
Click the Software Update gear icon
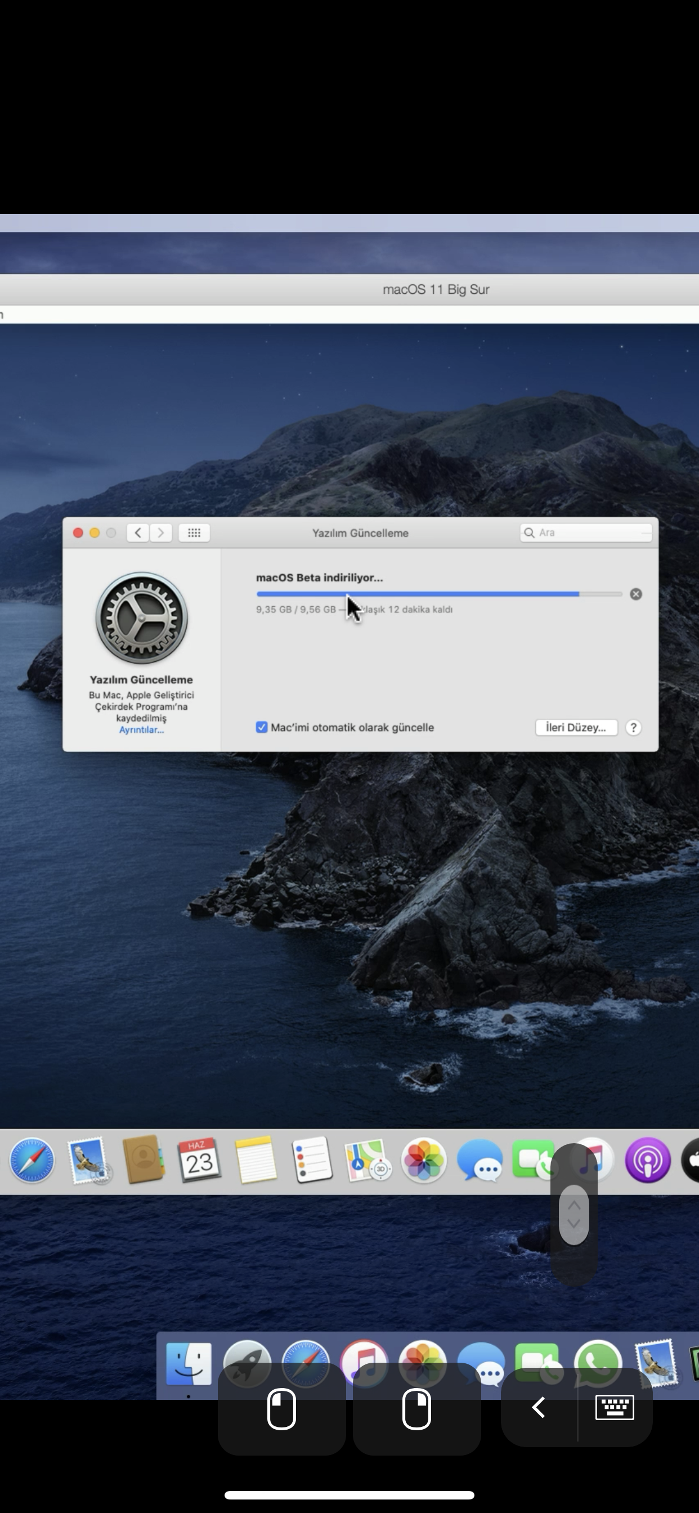(142, 618)
